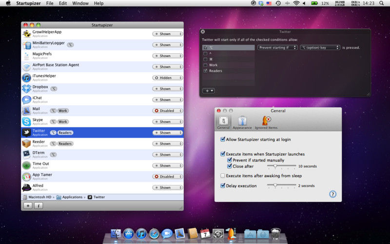Open the Edit menu
The width and height of the screenshot is (390, 244).
point(63,3)
